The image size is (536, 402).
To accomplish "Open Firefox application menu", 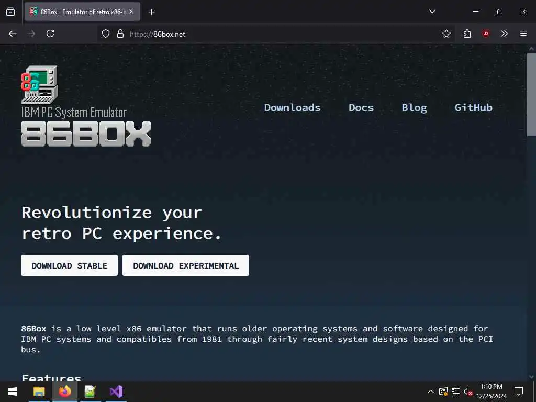I will pyautogui.click(x=523, y=33).
